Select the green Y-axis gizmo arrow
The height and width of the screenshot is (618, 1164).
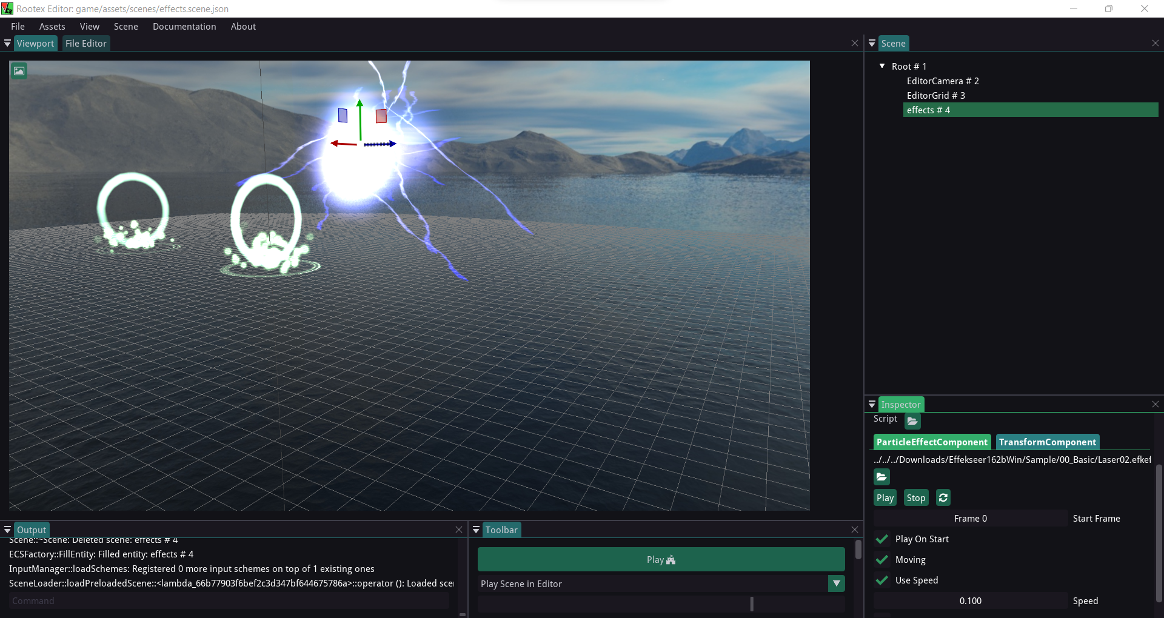pos(360,119)
